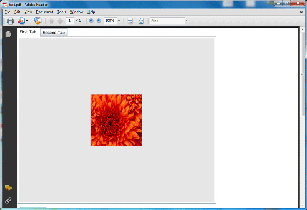Image resolution: width=307 pixels, height=210 pixels.
Task: Open the Help menu
Action: [91, 12]
